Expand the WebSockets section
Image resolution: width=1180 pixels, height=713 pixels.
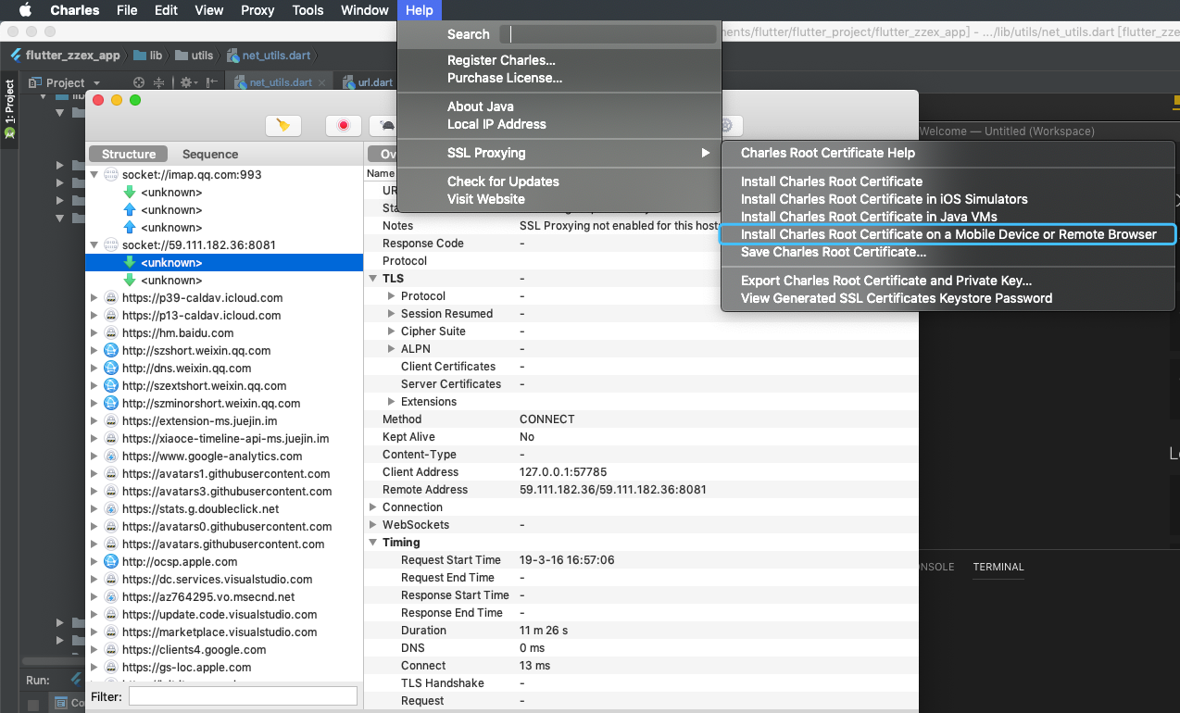point(373,525)
